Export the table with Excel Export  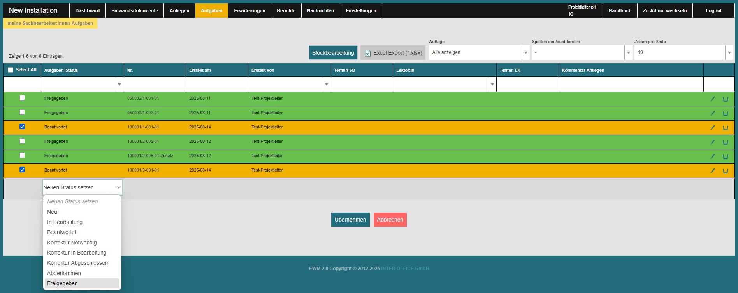[x=393, y=53]
